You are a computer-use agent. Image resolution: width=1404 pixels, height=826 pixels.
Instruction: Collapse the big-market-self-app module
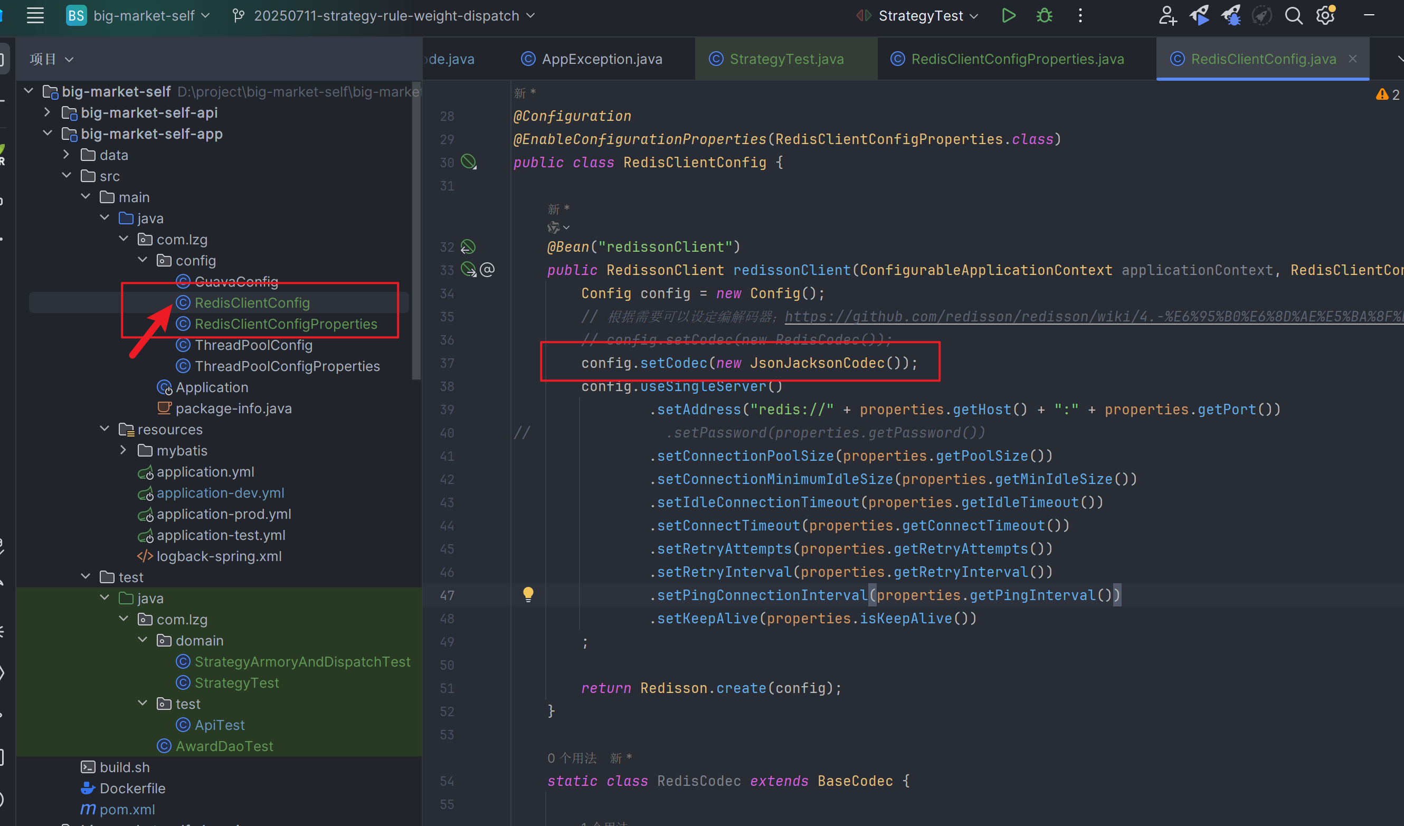[x=48, y=134]
